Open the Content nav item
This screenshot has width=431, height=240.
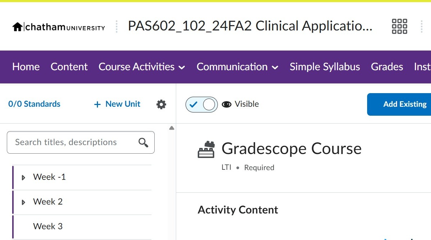coord(69,67)
